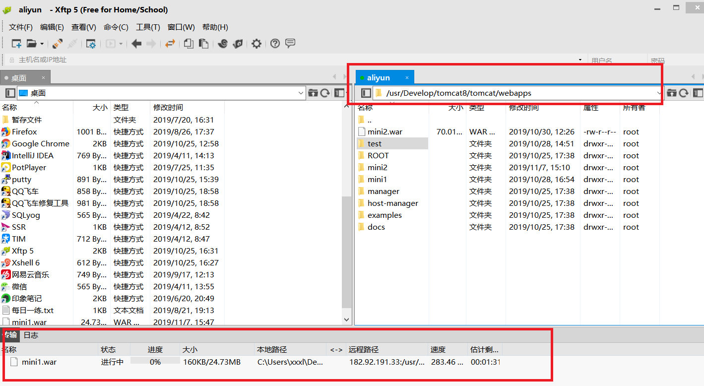Open the 查看(V) menu
The image size is (704, 386).
tap(84, 27)
